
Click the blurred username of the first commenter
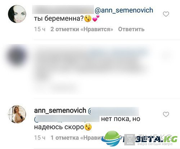[x=63, y=10]
